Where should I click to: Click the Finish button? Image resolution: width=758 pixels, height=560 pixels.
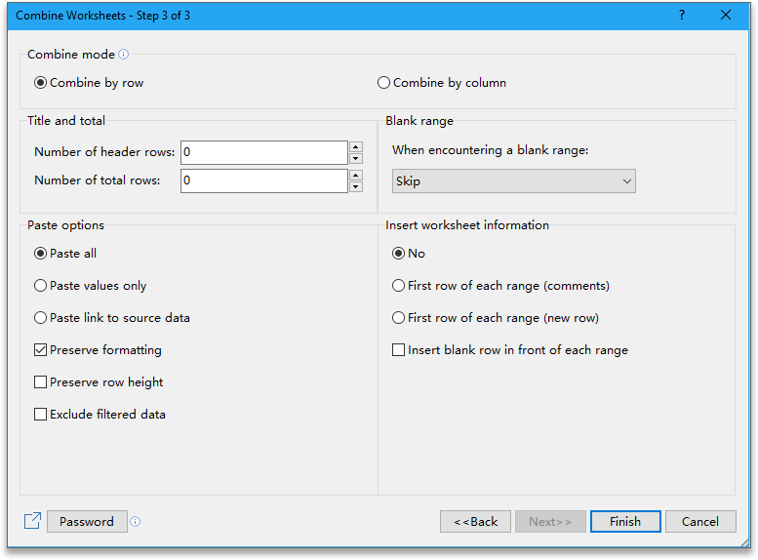[x=625, y=521]
